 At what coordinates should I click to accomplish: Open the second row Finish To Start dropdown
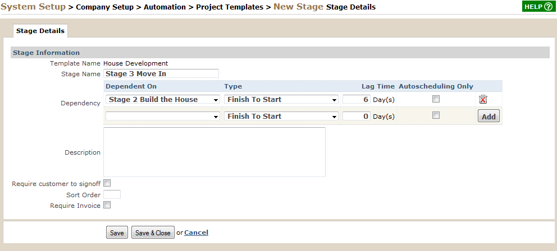click(x=281, y=116)
